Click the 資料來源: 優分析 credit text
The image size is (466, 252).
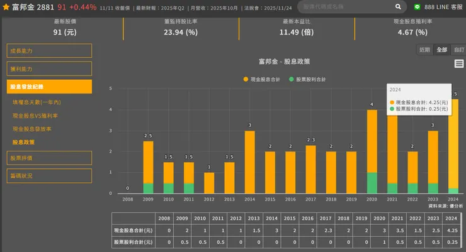coord(445,206)
